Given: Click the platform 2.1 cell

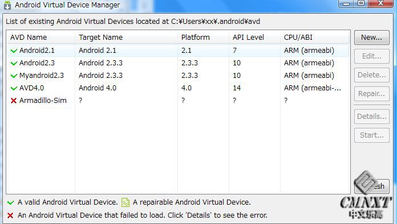Looking at the screenshot, I should (187, 51).
